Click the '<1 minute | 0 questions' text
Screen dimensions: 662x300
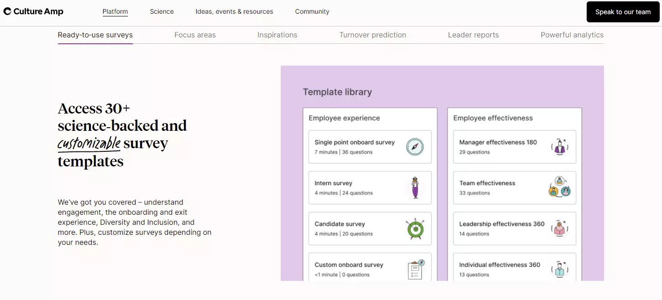tap(342, 275)
